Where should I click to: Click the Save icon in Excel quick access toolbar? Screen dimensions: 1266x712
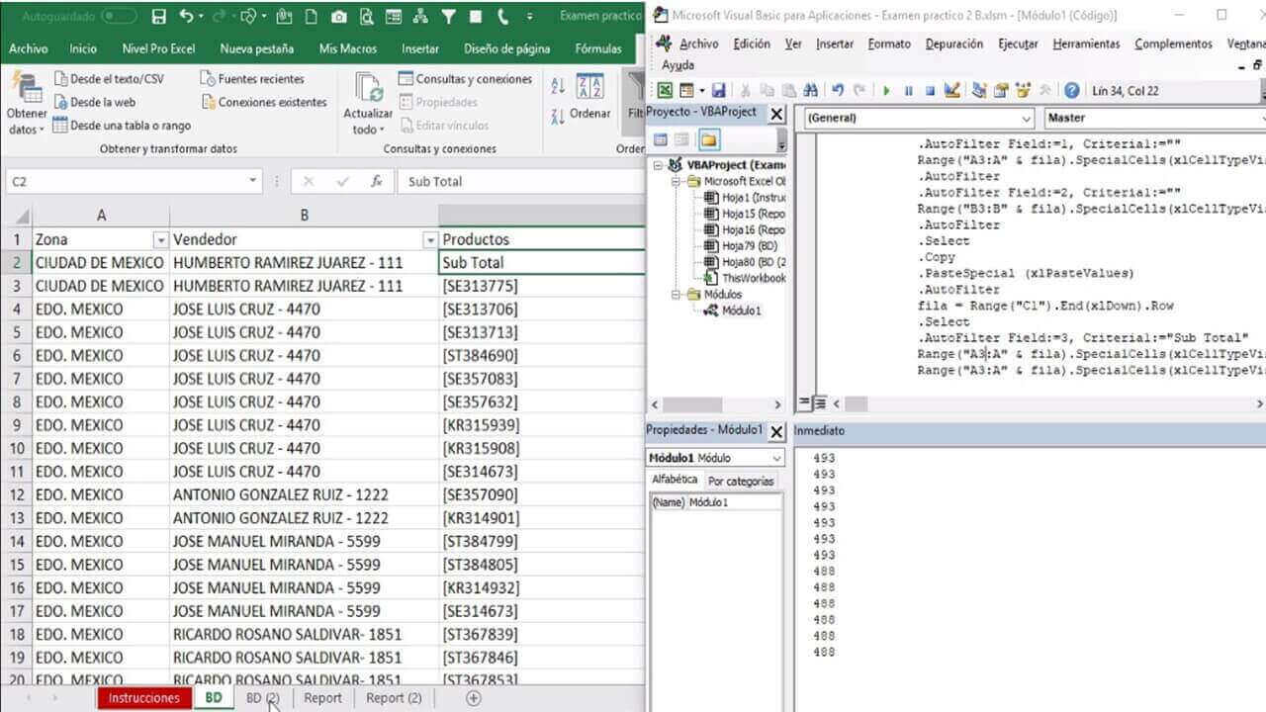pos(159,17)
